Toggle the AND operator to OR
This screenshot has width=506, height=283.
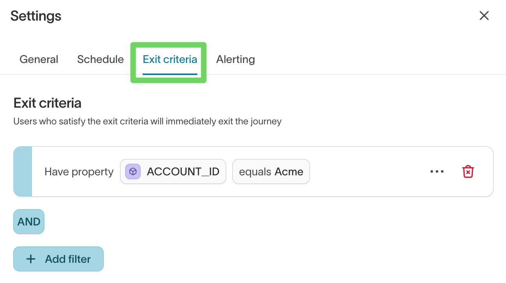[x=28, y=221]
